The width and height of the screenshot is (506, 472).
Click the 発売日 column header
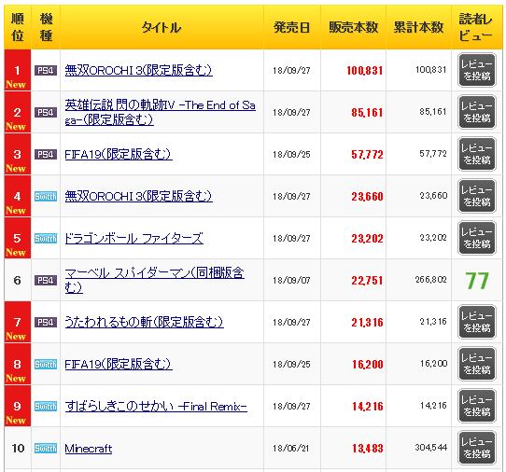(291, 27)
